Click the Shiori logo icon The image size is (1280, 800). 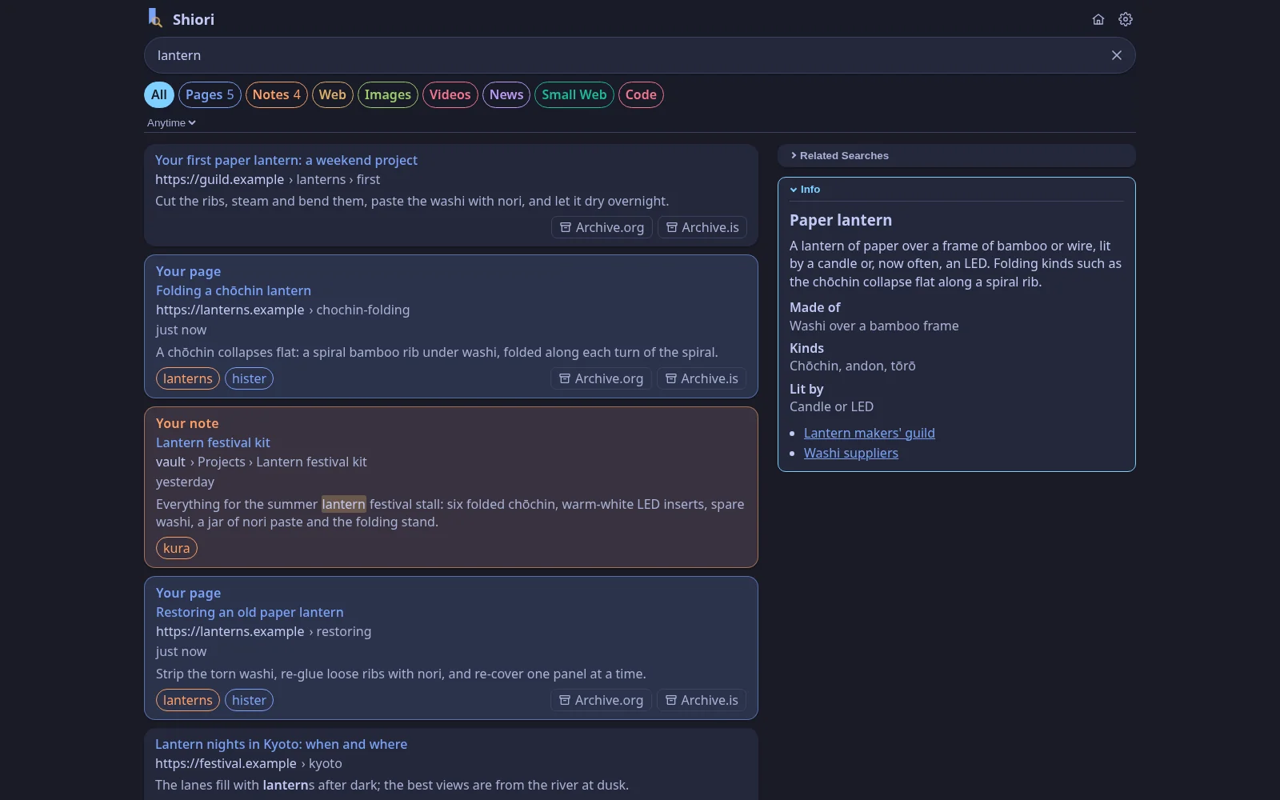155,18
